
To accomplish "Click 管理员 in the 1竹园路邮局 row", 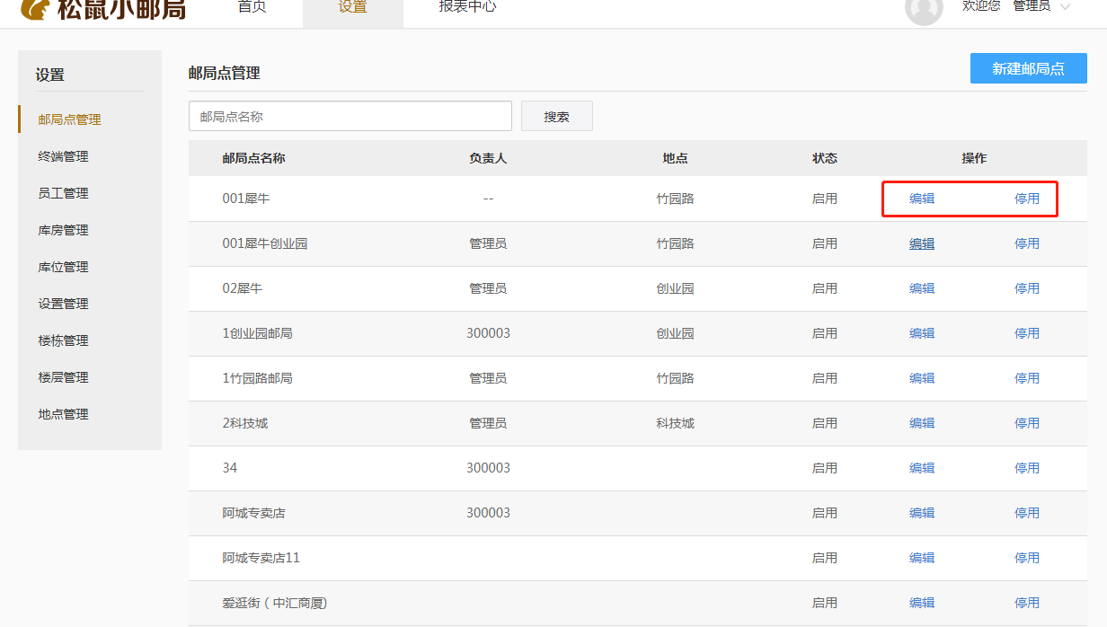I will click(488, 378).
